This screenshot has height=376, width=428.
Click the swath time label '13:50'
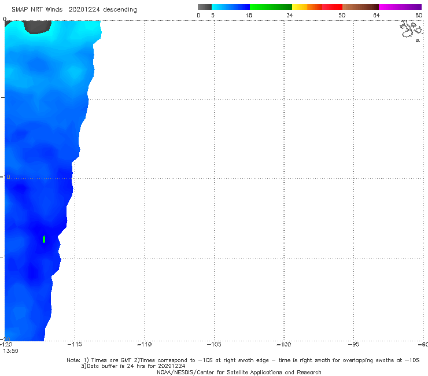point(10,351)
